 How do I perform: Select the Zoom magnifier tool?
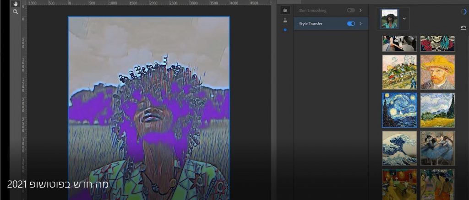(x=15, y=12)
